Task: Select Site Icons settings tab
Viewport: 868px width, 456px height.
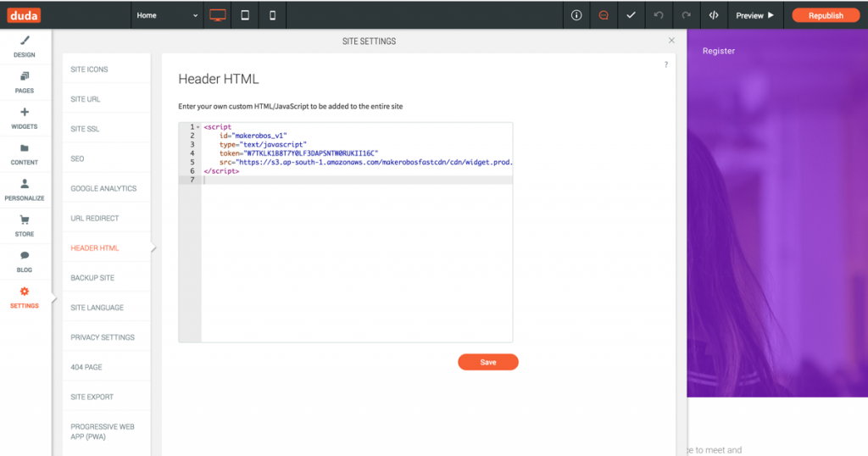Action: coord(106,70)
